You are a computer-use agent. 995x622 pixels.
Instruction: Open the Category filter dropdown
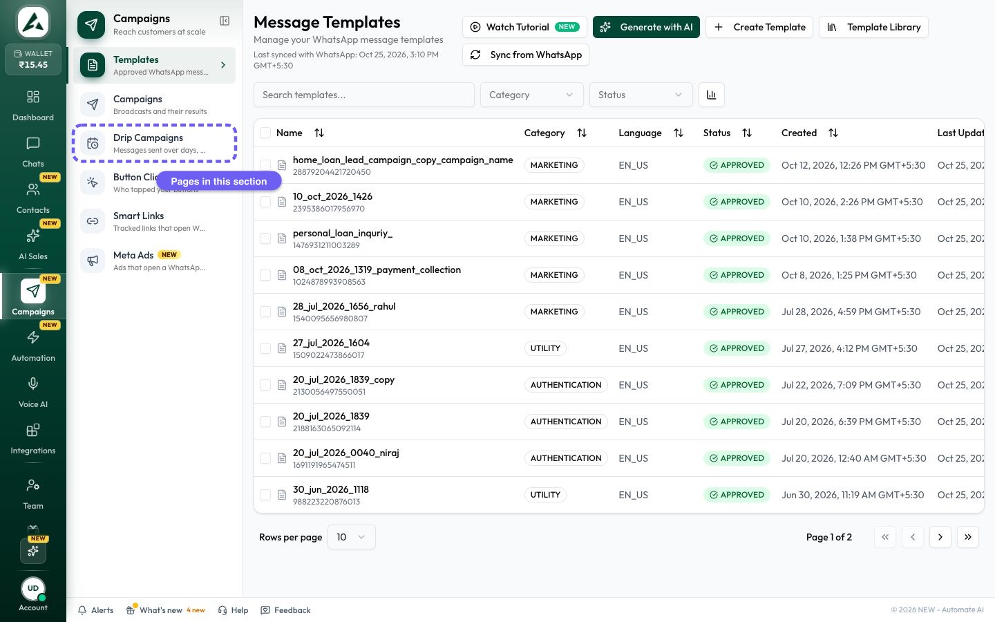coord(531,95)
